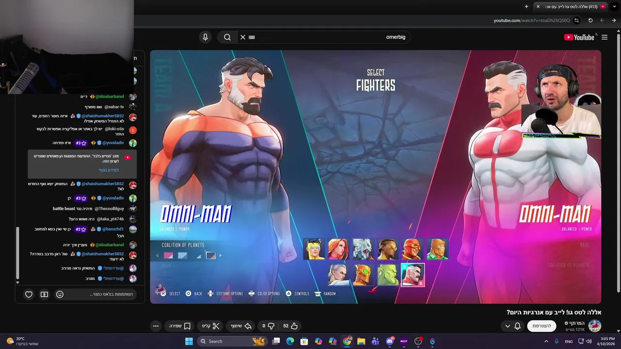The width and height of the screenshot is (621, 349).
Task: Click the taskbar Search box
Action: tap(232, 341)
